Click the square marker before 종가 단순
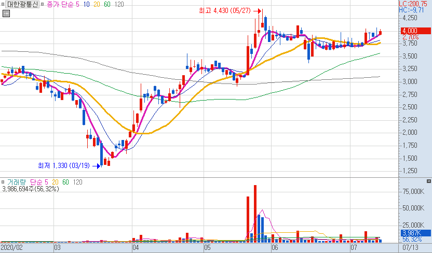 click(x=43, y=4)
